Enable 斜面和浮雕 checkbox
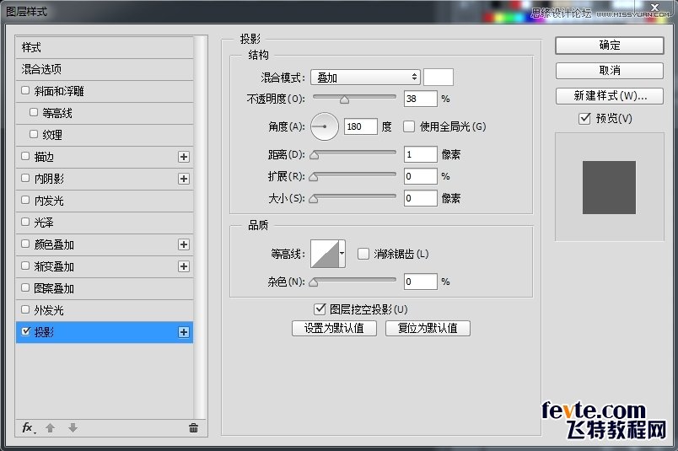The height and width of the screenshot is (451, 678). [x=25, y=90]
